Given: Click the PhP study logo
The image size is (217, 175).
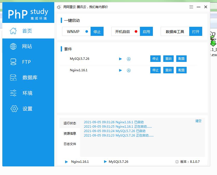Looking at the screenshot, I should [28, 14].
